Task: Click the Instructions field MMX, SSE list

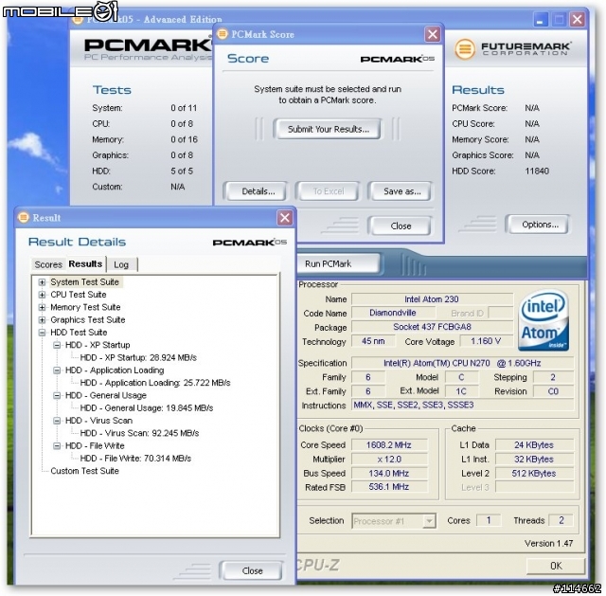Action: coord(462,405)
